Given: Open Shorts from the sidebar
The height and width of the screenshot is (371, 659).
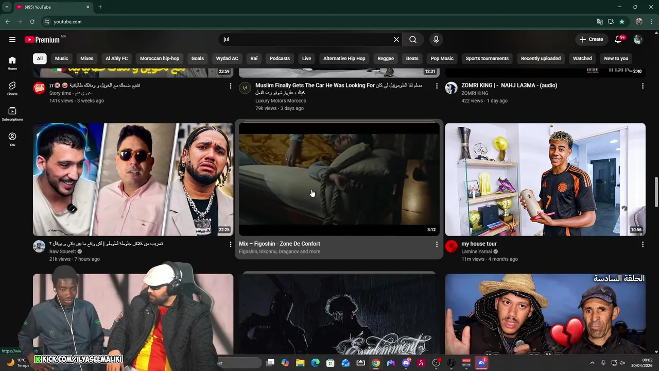Looking at the screenshot, I should pos(12,88).
